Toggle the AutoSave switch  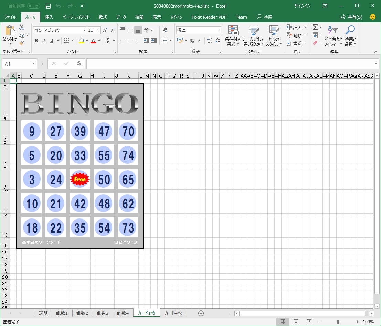click(33, 6)
